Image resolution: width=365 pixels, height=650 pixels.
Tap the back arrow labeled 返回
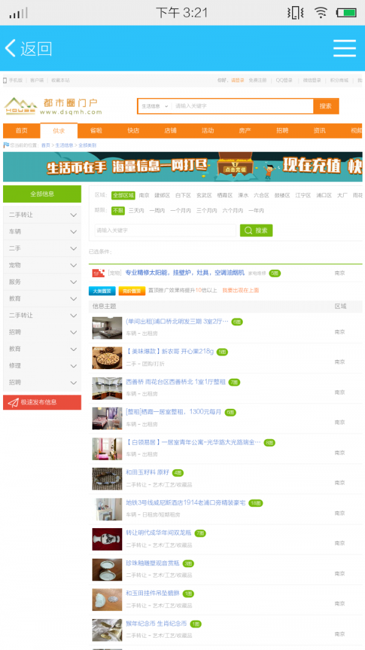click(28, 48)
